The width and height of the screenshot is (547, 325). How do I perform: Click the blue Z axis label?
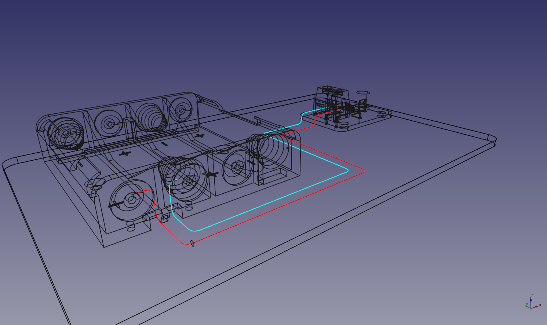[532, 296]
